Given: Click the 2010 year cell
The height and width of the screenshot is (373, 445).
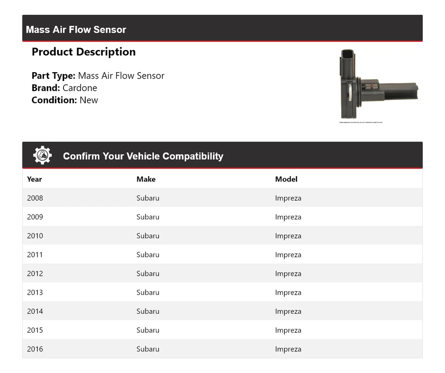Looking at the screenshot, I should click(x=35, y=236).
